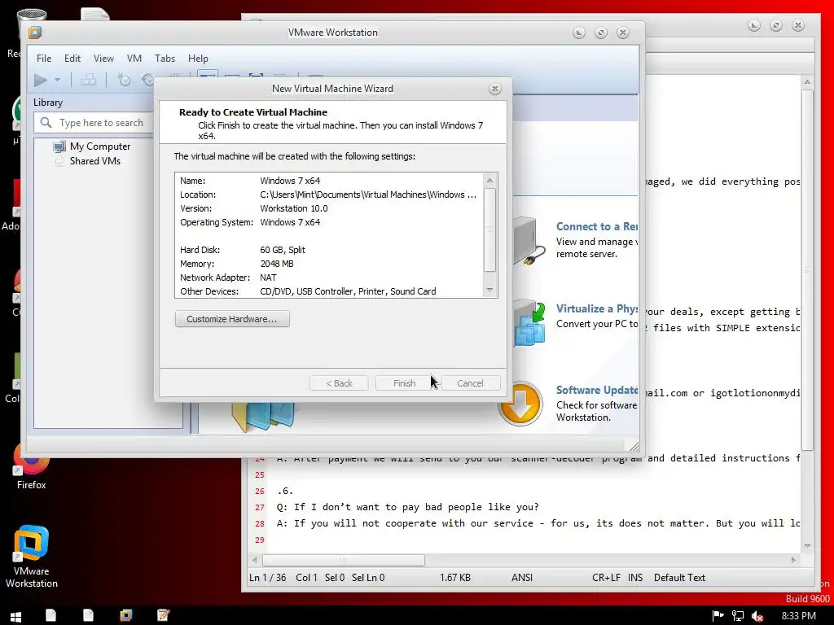Click the send Ctrl+Alt+Del toolbar icon
The height and width of the screenshot is (625, 834).
coord(88,81)
